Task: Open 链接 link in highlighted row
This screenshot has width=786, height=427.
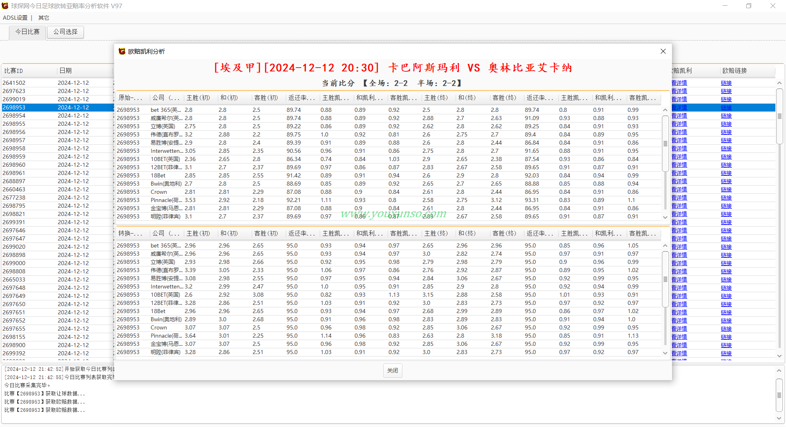Action: (726, 107)
